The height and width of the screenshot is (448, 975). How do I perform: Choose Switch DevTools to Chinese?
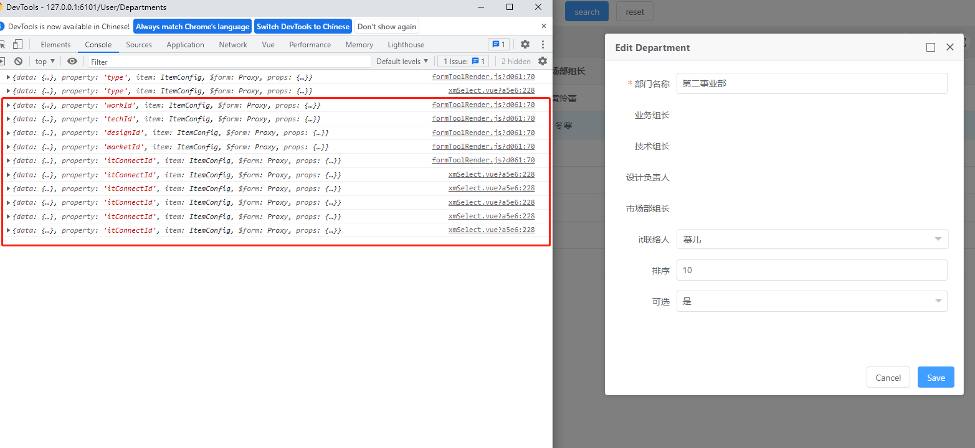click(x=303, y=26)
